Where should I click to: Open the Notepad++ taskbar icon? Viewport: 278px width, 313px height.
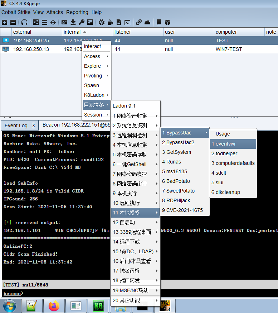pyautogui.click(x=32, y=306)
